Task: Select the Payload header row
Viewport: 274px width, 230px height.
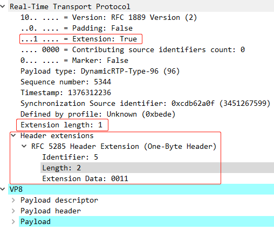Action: (x=51, y=211)
